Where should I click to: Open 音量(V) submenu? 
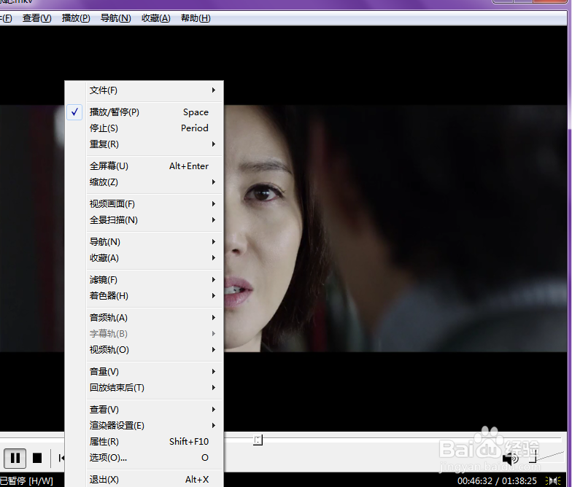[x=144, y=372]
